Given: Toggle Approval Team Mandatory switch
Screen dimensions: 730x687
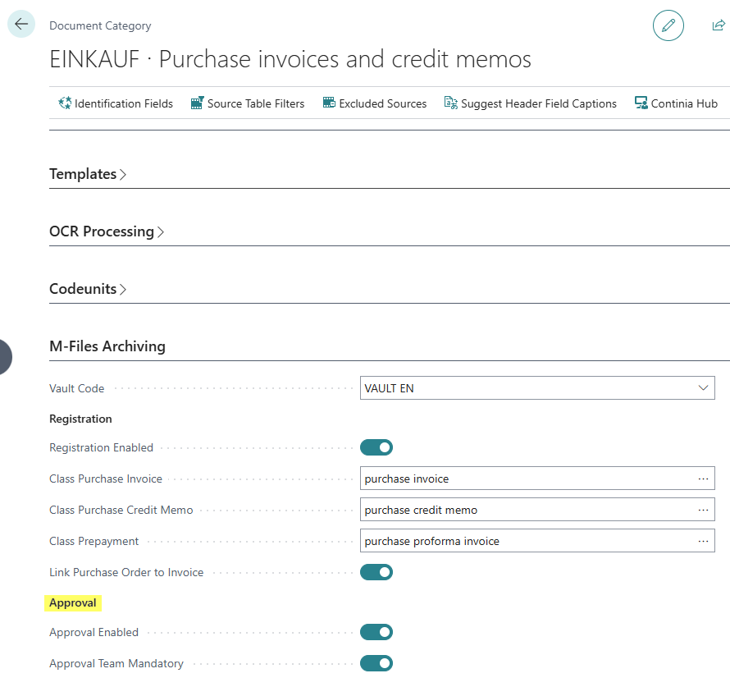Looking at the screenshot, I should point(376,663).
